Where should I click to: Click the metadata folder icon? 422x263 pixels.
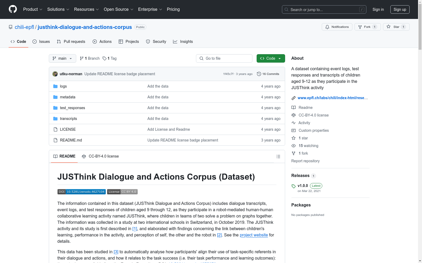(x=55, y=97)
